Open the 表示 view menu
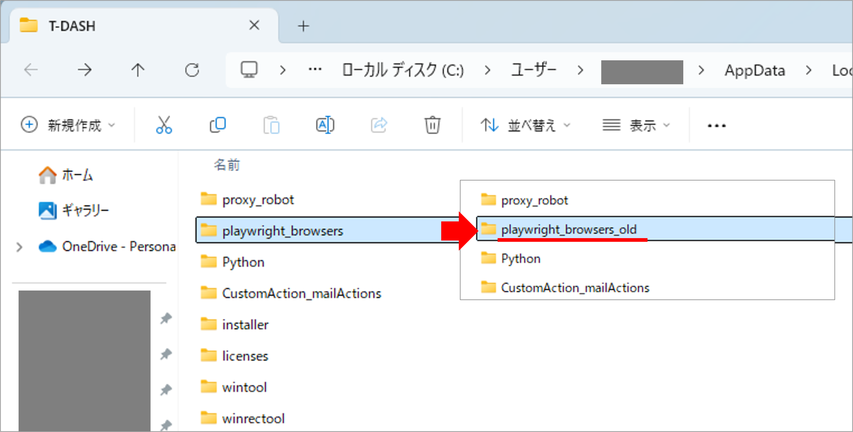 click(x=636, y=125)
